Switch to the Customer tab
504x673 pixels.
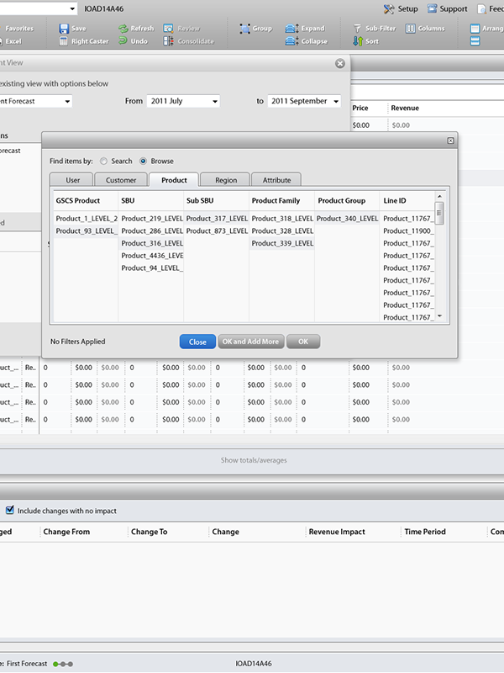coord(121,180)
